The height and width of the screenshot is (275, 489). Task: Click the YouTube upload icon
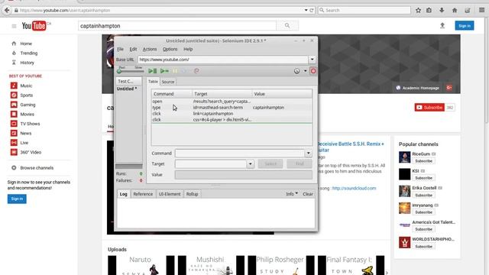point(442,25)
